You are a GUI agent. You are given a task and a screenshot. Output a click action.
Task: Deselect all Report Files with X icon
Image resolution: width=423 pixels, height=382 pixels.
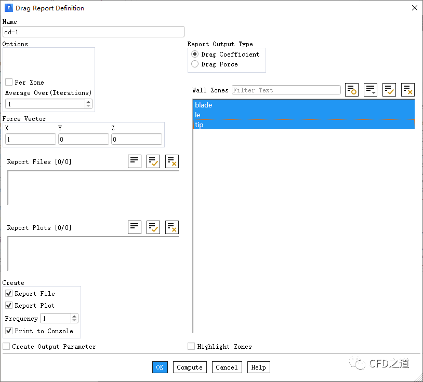pyautogui.click(x=172, y=161)
